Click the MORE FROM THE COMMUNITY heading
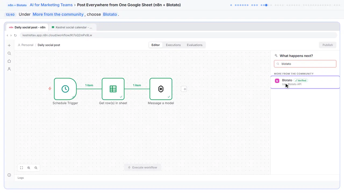Screen dimensions: 344x193 (294, 74)
